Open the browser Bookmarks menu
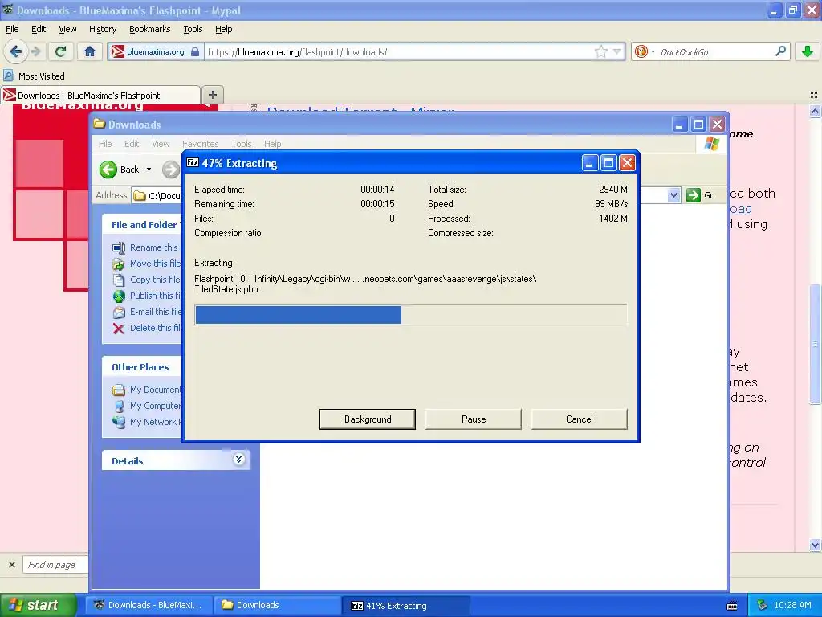Viewport: 822px width, 617px height. tap(149, 29)
